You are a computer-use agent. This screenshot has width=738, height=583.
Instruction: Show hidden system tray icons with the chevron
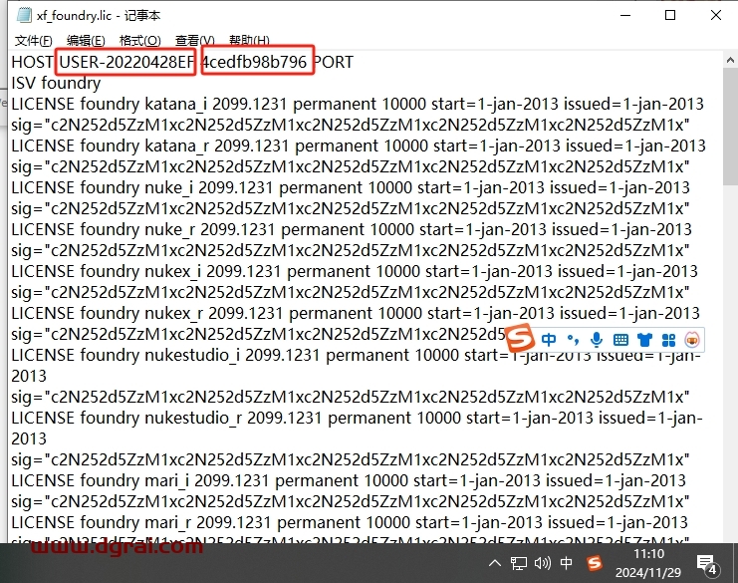click(x=495, y=563)
